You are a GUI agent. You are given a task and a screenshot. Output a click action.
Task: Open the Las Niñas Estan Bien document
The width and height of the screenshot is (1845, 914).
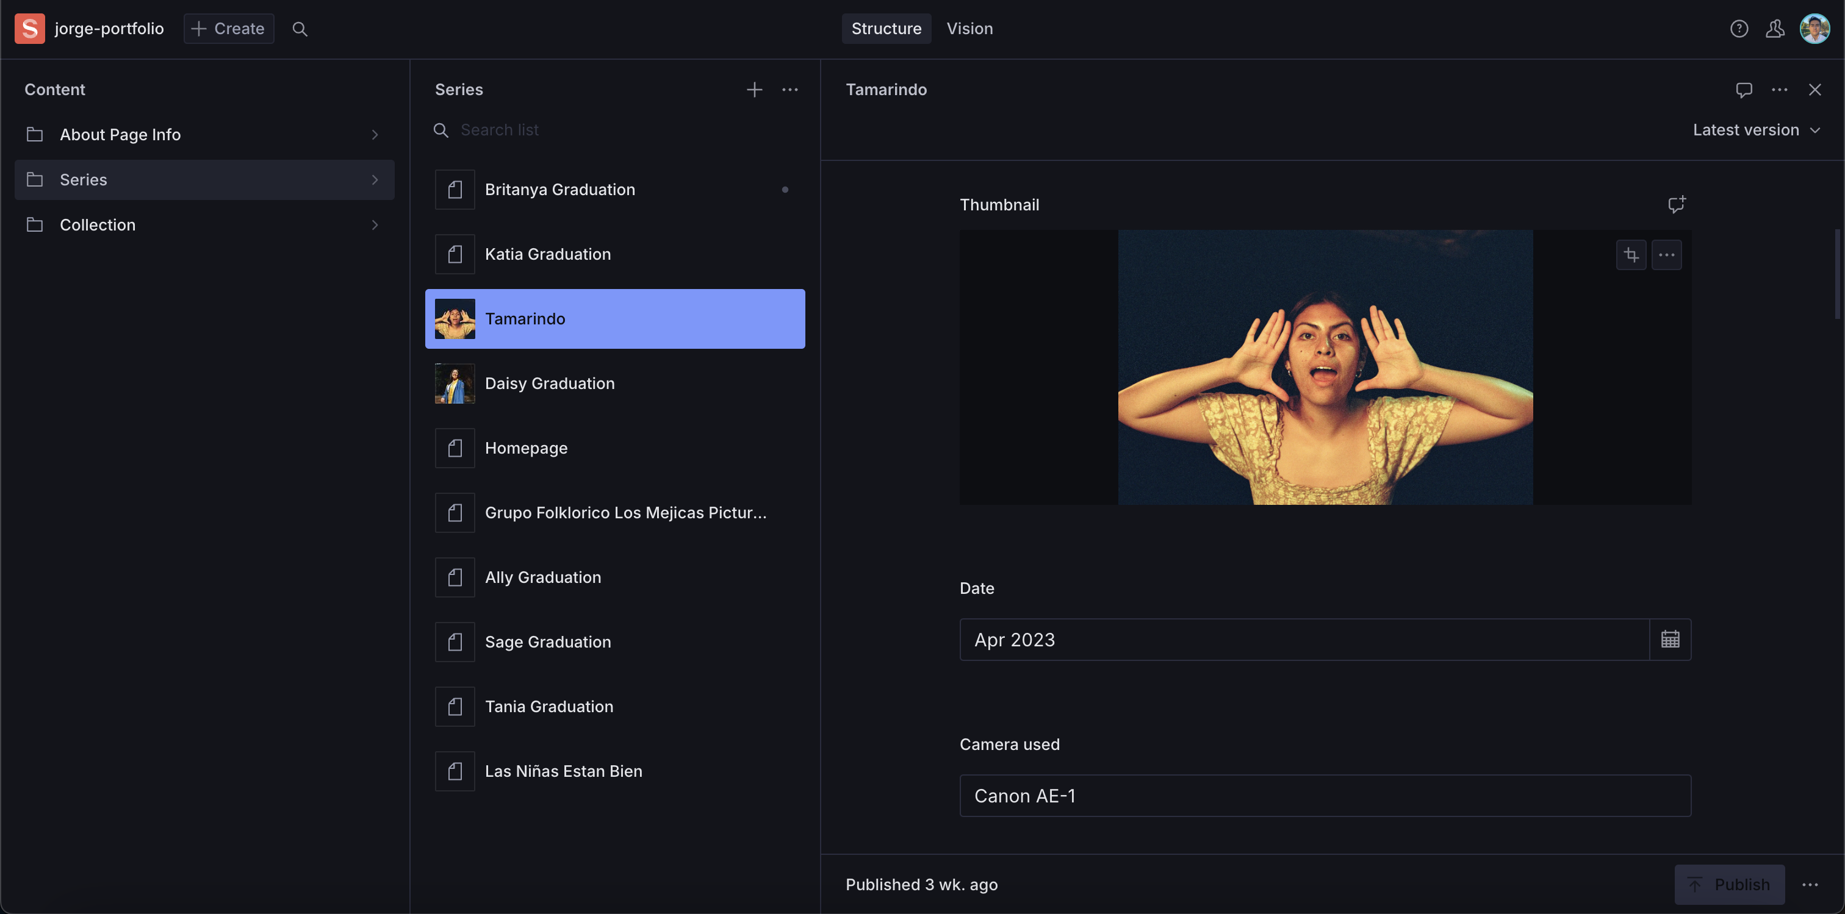pos(615,771)
